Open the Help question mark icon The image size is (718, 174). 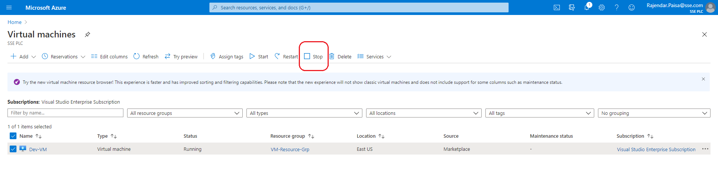[617, 7]
